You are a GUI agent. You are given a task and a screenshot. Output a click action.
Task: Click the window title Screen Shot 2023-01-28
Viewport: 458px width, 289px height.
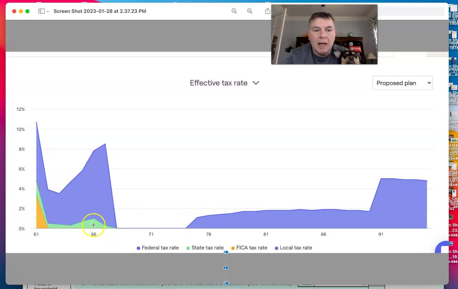(100, 11)
